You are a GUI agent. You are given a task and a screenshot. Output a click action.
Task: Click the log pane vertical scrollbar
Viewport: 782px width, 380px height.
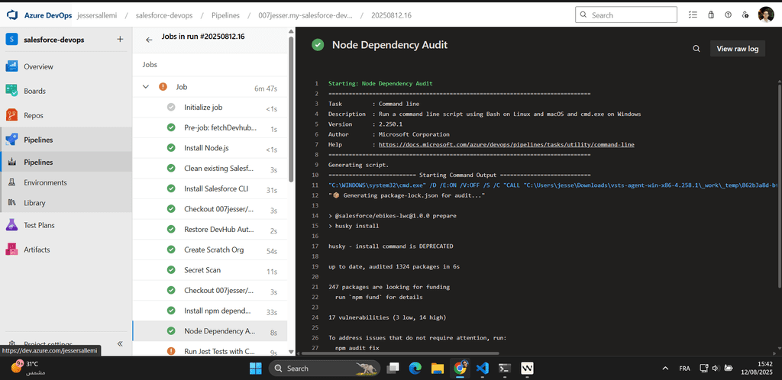pyautogui.click(x=778, y=184)
